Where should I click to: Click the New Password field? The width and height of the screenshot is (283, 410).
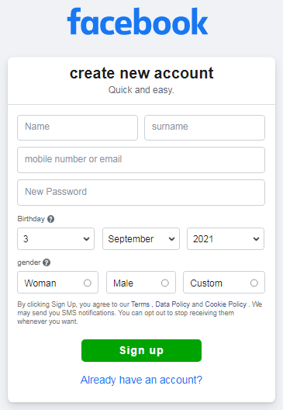pyautogui.click(x=141, y=193)
